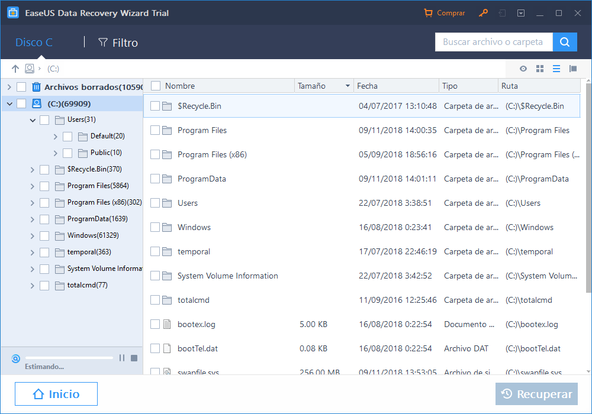Viewport: 592px width, 414px height.
Task: Click the Comprar shopping cart icon
Action: tap(428, 13)
